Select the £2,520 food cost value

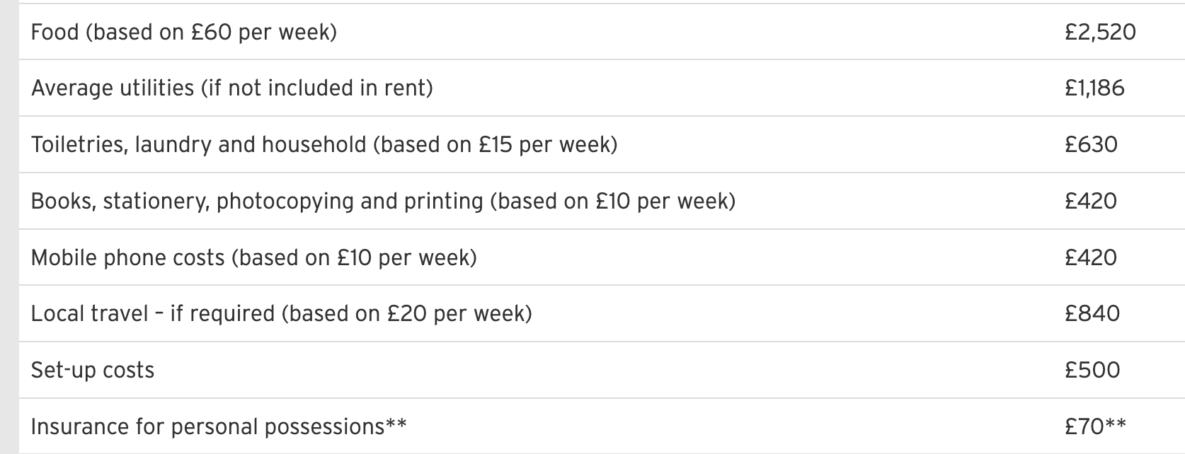point(1099,32)
